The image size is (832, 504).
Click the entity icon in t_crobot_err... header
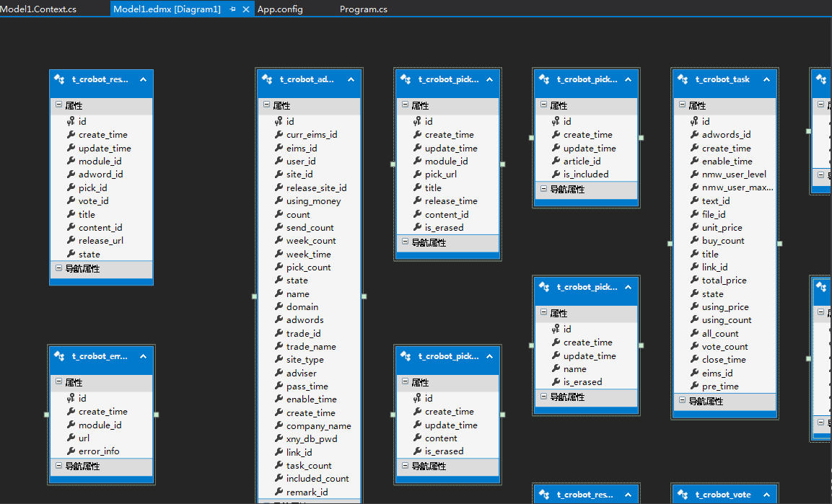[x=59, y=356]
